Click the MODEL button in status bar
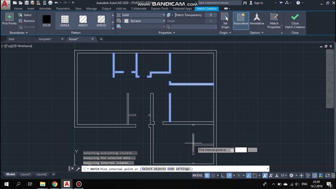The width and height of the screenshot is (336, 189). 198,175
